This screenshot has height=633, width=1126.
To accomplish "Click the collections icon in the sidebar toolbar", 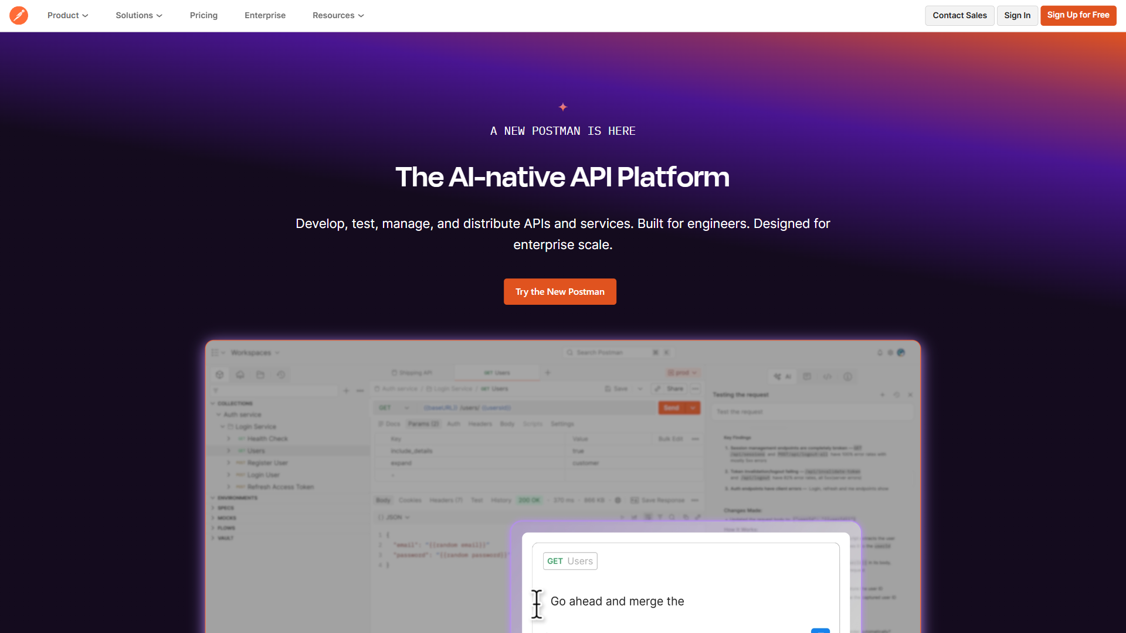I will [220, 375].
